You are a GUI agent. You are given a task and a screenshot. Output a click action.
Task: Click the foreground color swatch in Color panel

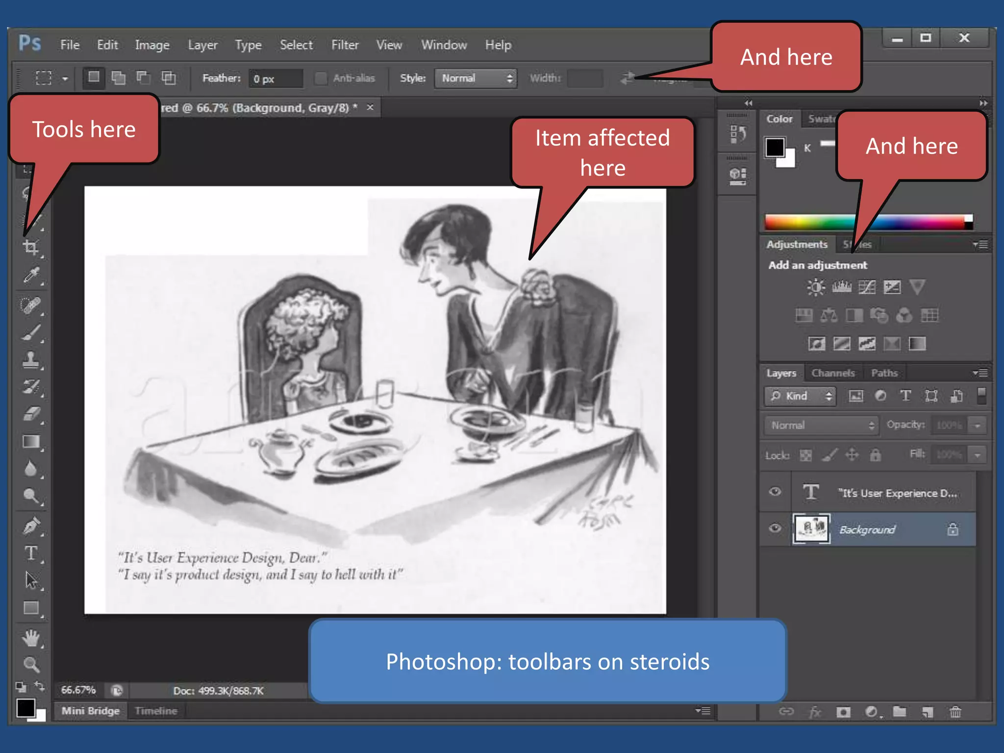tap(775, 148)
